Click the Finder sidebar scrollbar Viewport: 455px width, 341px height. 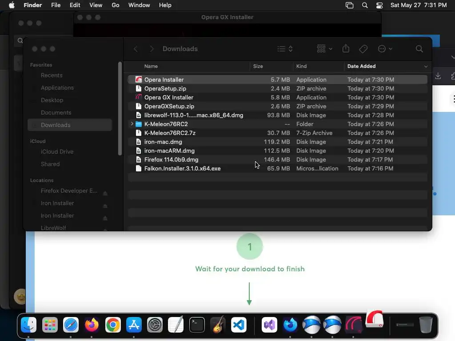tap(120, 108)
